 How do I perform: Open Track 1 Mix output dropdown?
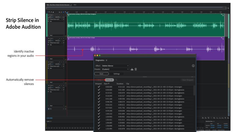pyautogui.click(x=57, y=21)
